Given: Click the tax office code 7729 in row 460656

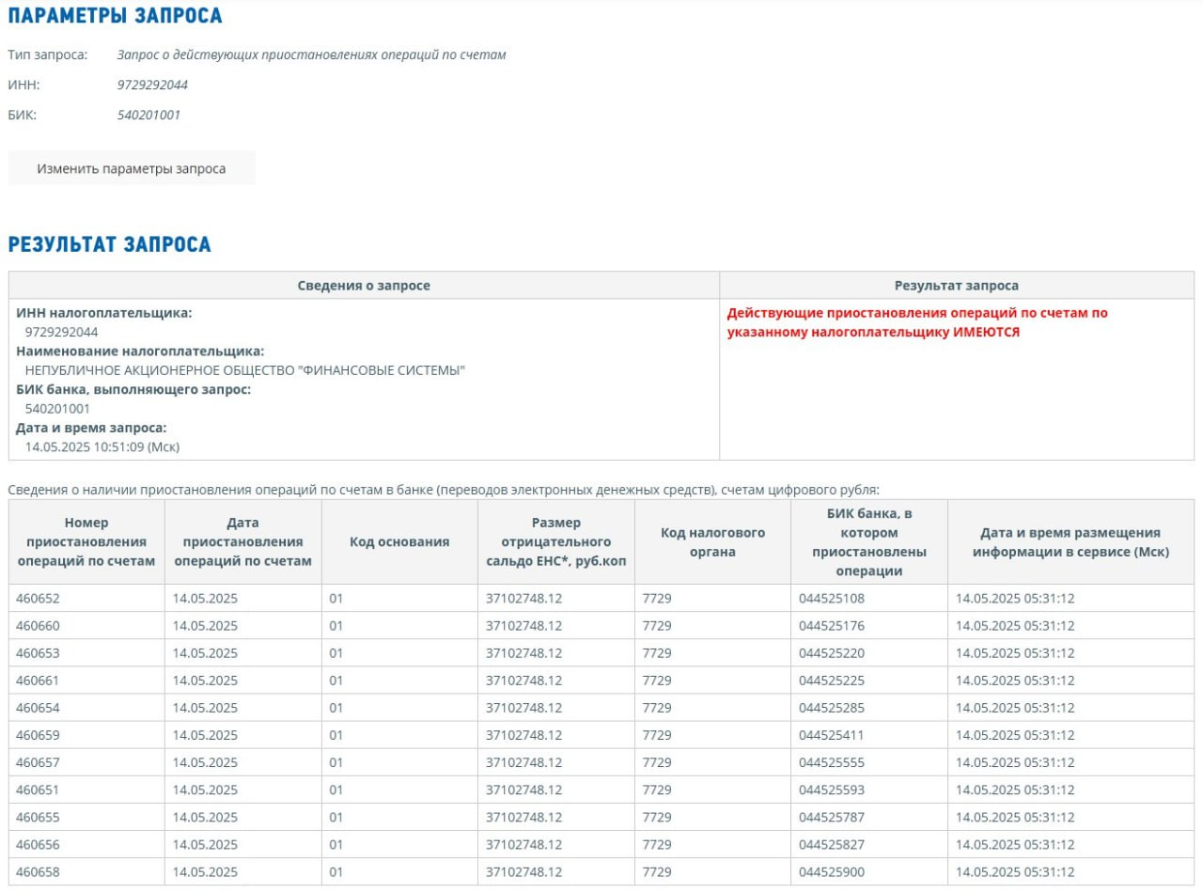Looking at the screenshot, I should [x=657, y=844].
